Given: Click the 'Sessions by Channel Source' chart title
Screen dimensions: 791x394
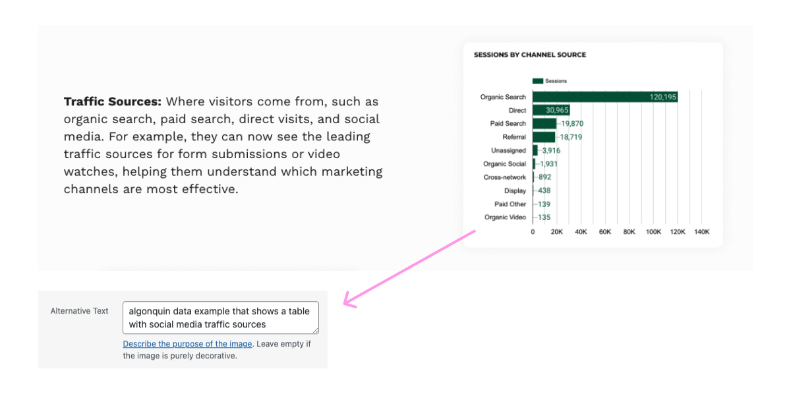Looking at the screenshot, I should click(530, 55).
